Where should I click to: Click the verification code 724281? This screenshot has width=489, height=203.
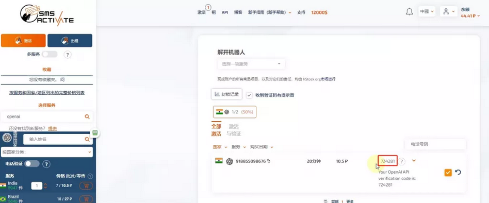point(388,161)
